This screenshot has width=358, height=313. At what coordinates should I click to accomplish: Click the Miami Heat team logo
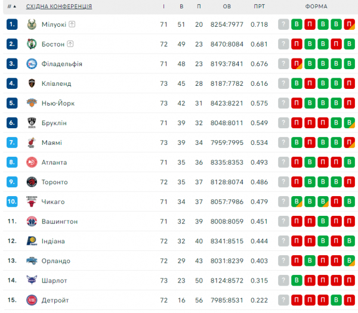[x=32, y=142]
